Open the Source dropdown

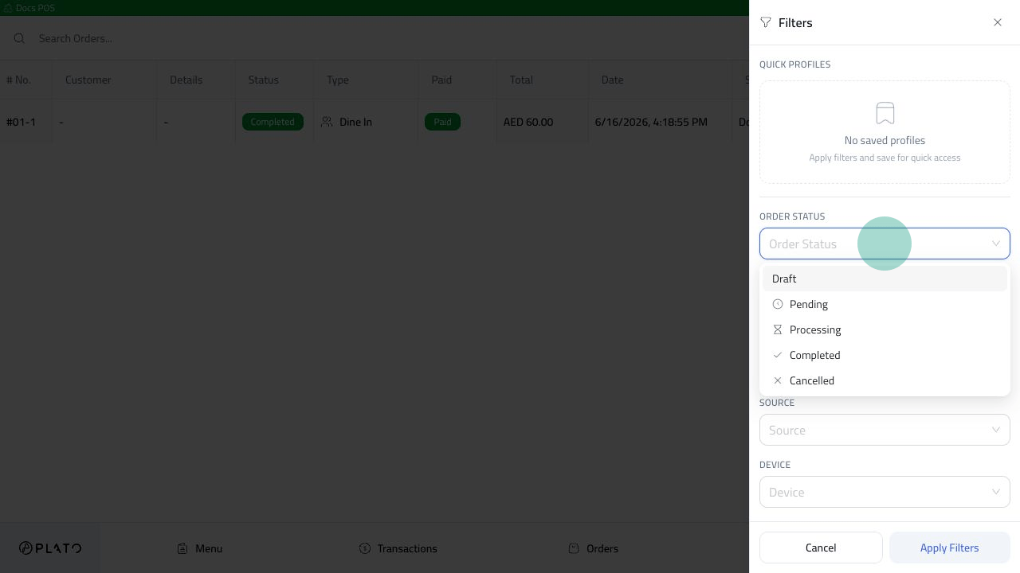click(x=885, y=430)
